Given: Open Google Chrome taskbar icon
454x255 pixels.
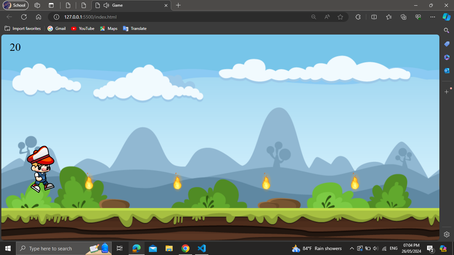Looking at the screenshot, I should click(185, 248).
